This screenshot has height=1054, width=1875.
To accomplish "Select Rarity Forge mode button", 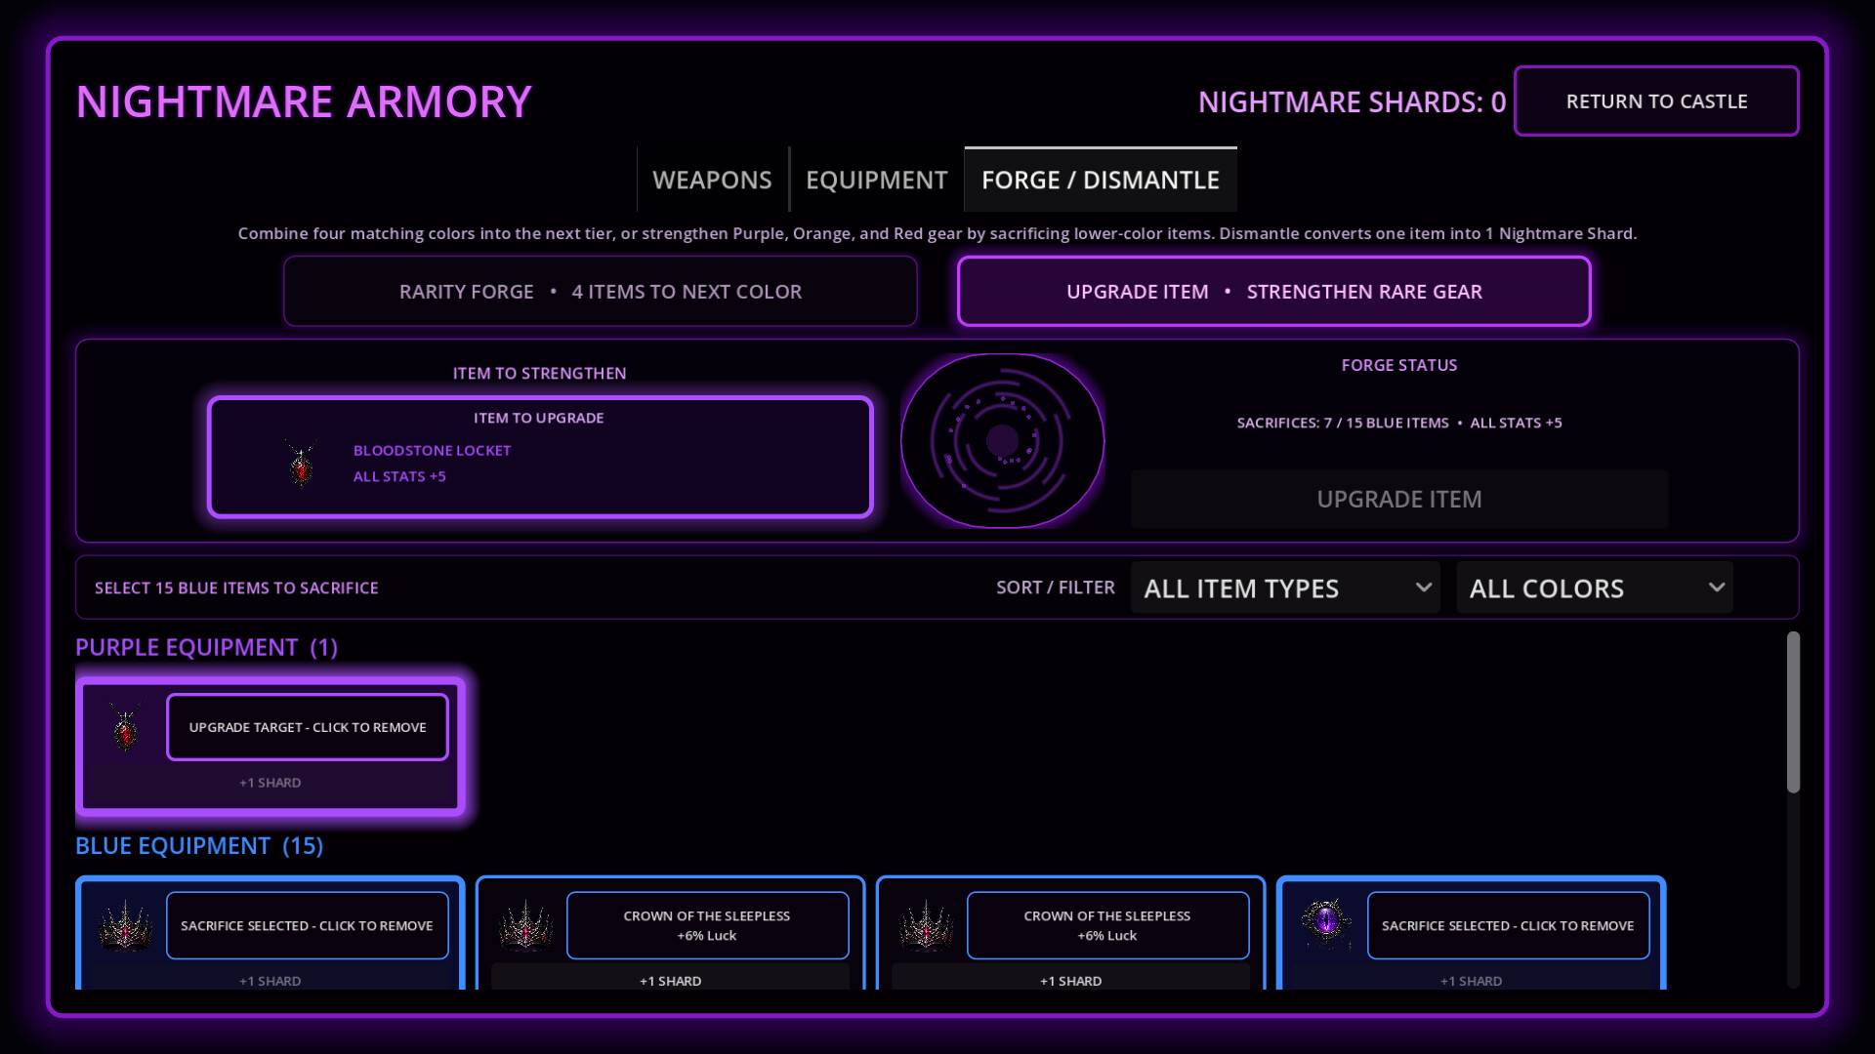I will point(601,291).
